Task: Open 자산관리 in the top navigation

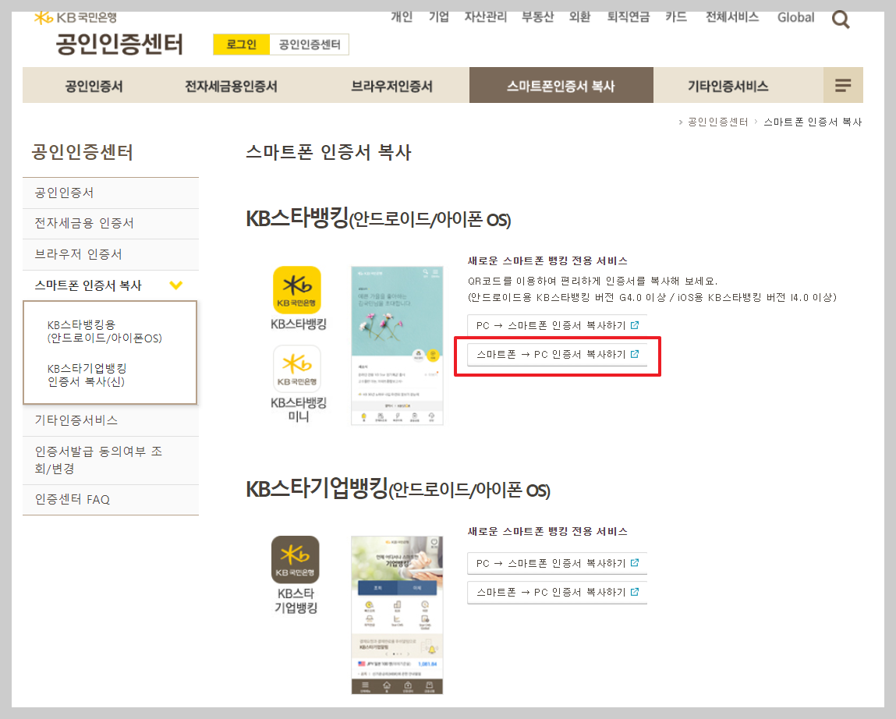Action: [x=486, y=17]
